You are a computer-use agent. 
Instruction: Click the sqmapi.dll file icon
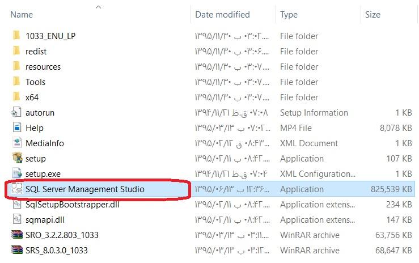pos(16,220)
